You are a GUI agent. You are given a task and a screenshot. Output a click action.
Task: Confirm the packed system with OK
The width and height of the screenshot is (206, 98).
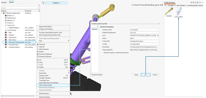click(x=146, y=75)
